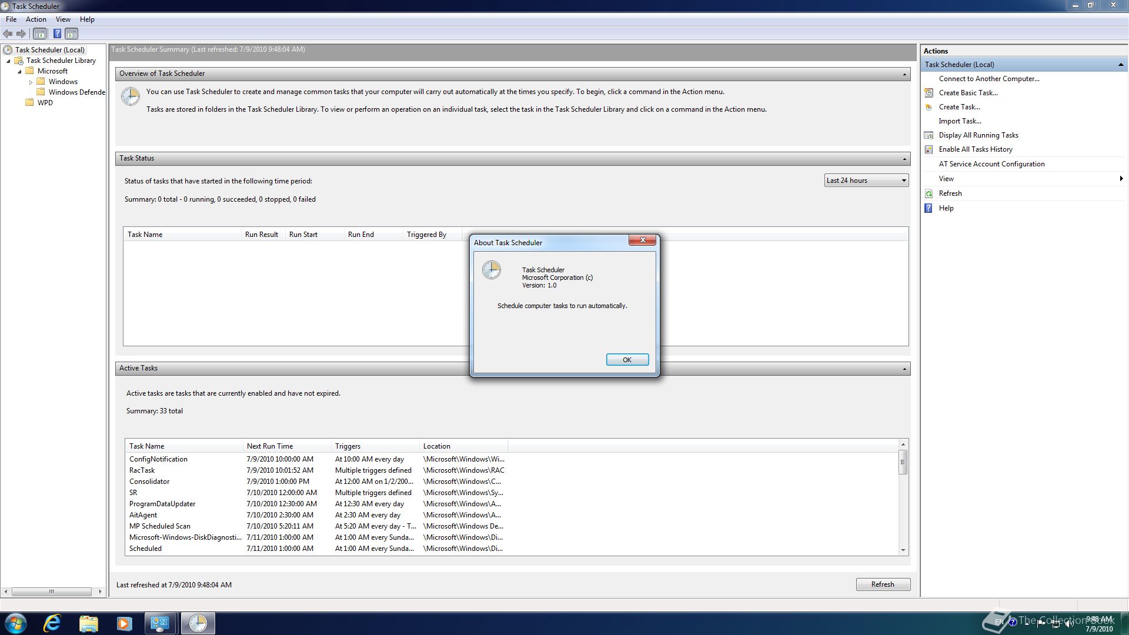Screen dimensions: 1129x635
Task: Close the About Task Scheduler dialog
Action: coord(642,240)
